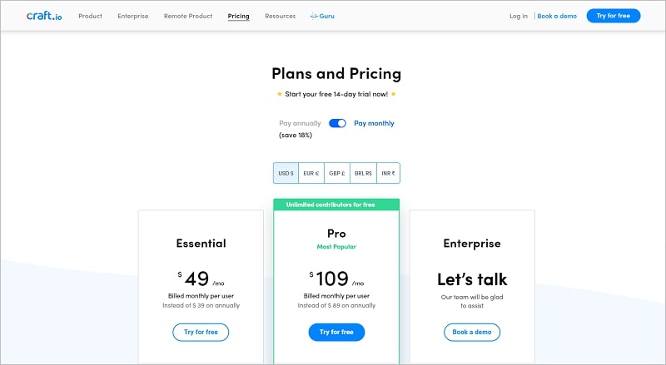Select Pay monthly billing option
The width and height of the screenshot is (666, 365).
[x=374, y=123]
